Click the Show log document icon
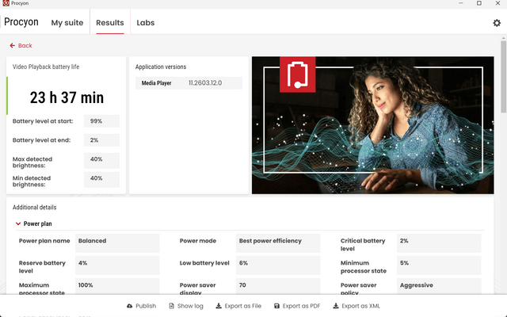 (172, 306)
